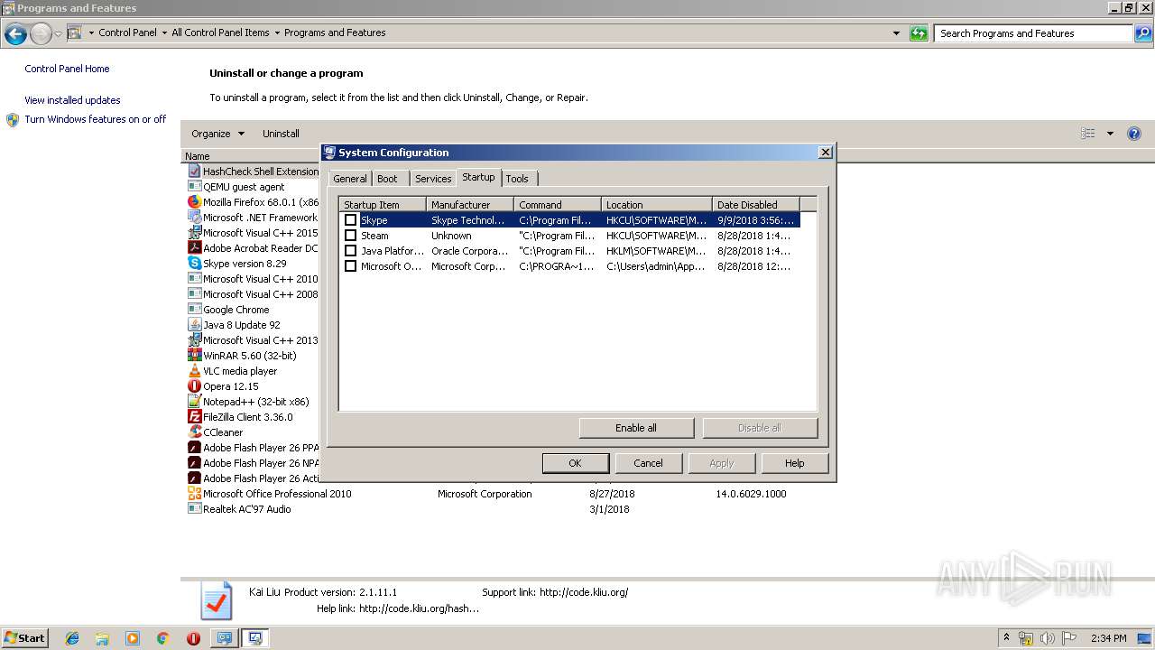Viewport: 1155px width, 650px height.
Task: Click the change view icon in toolbar
Action: coord(1088,134)
